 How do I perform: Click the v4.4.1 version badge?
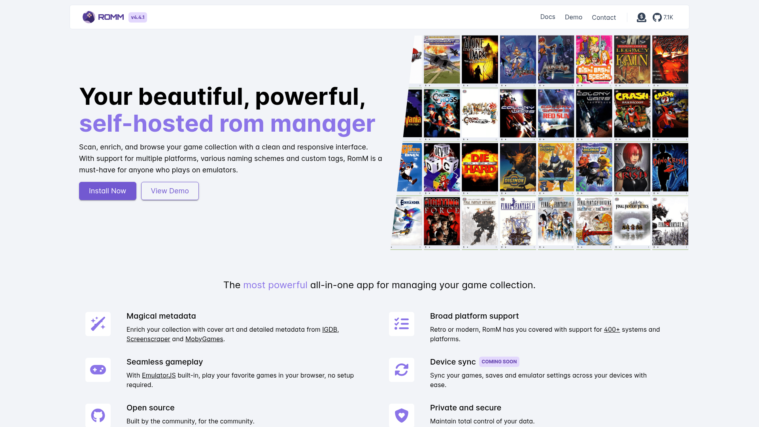coord(138,17)
